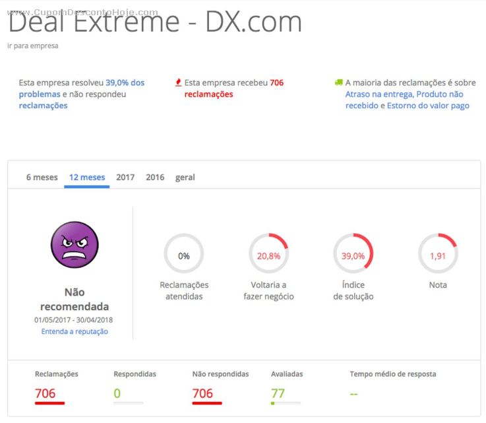Click the 0% Reclamações atendidas gauge
This screenshot has height=423, width=486.
pyautogui.click(x=184, y=253)
